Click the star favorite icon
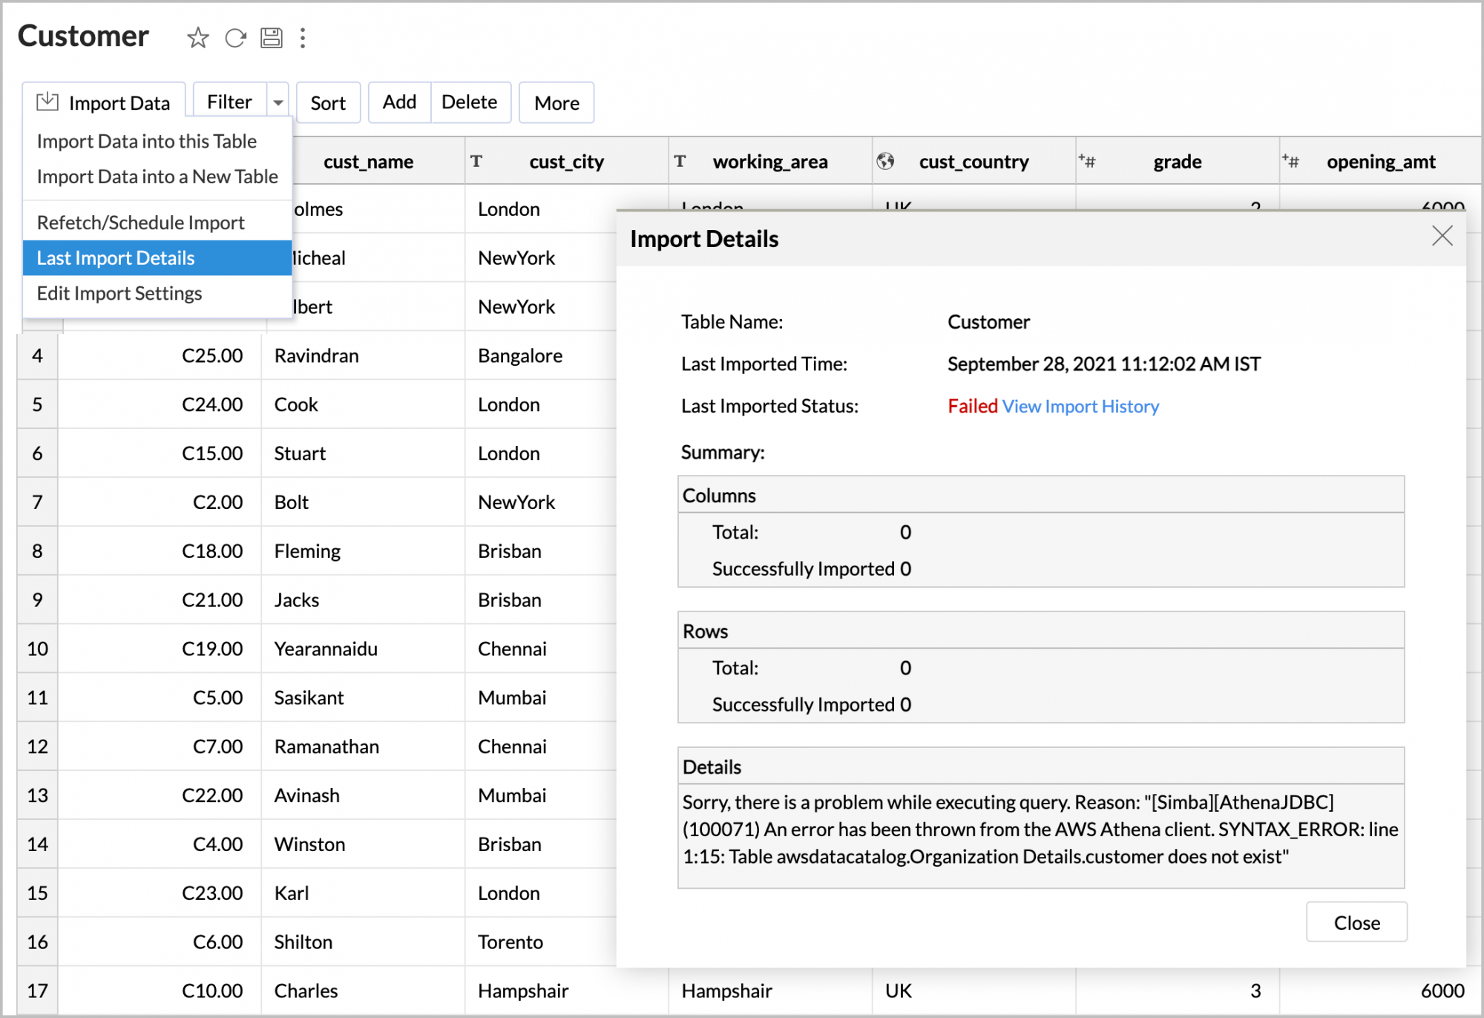This screenshot has height=1018, width=1484. pyautogui.click(x=197, y=38)
